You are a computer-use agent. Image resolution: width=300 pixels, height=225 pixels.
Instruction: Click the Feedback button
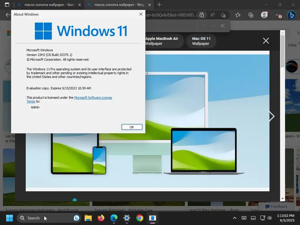tap(276, 207)
